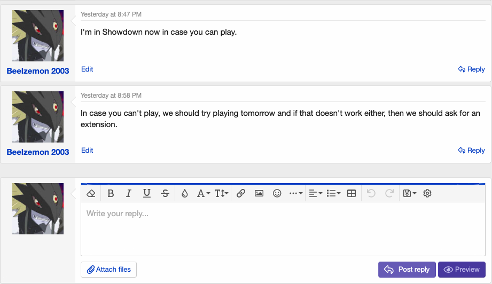Click the Remove formatting eraser icon
The height and width of the screenshot is (284, 492).
[91, 193]
